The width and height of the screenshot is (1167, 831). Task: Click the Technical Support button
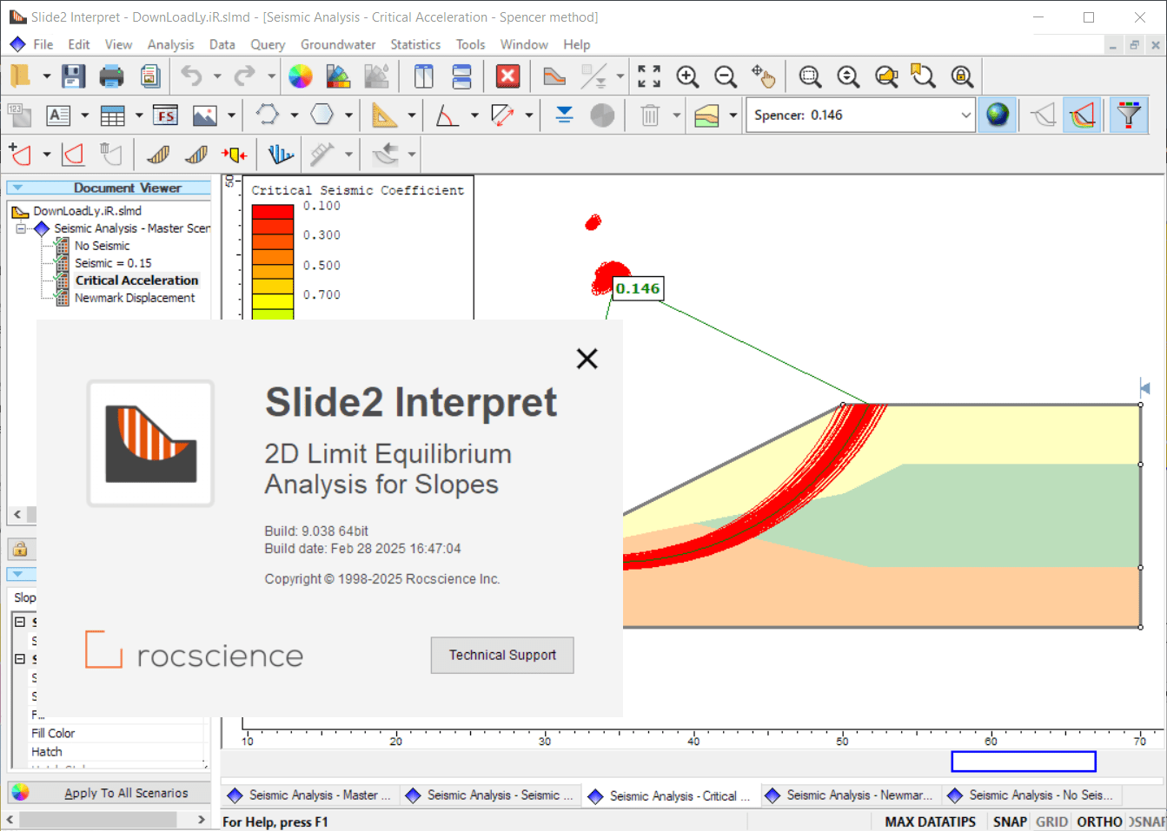coord(502,655)
